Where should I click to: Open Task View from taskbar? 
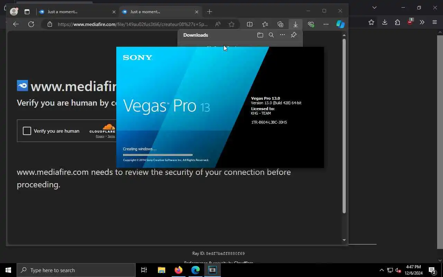pyautogui.click(x=144, y=270)
